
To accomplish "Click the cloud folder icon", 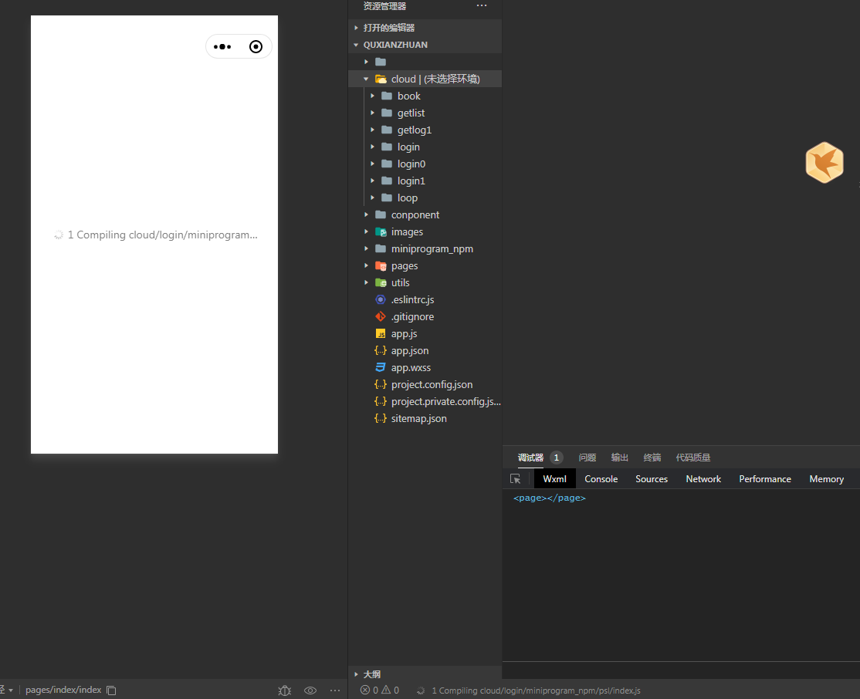I will pyautogui.click(x=381, y=79).
